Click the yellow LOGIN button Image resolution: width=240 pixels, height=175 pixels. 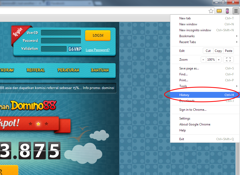click(x=98, y=36)
